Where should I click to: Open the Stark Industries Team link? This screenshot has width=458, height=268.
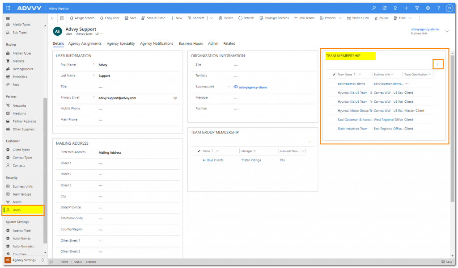coord(352,129)
